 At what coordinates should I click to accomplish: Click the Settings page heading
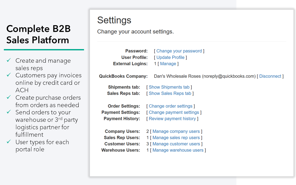(114, 20)
